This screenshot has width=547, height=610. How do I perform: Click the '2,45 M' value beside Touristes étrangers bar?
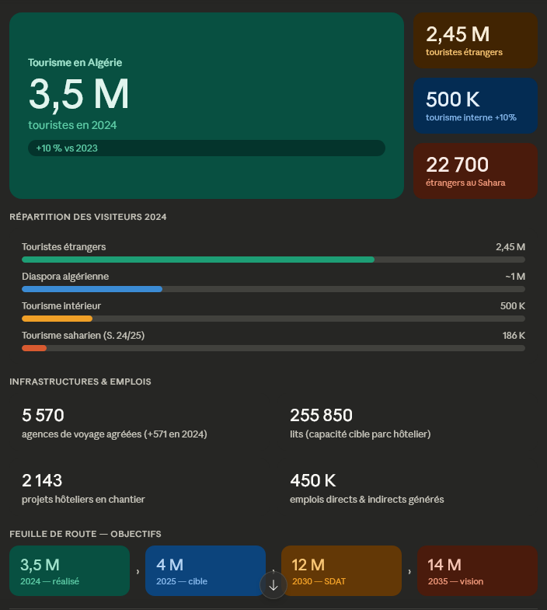(510, 247)
